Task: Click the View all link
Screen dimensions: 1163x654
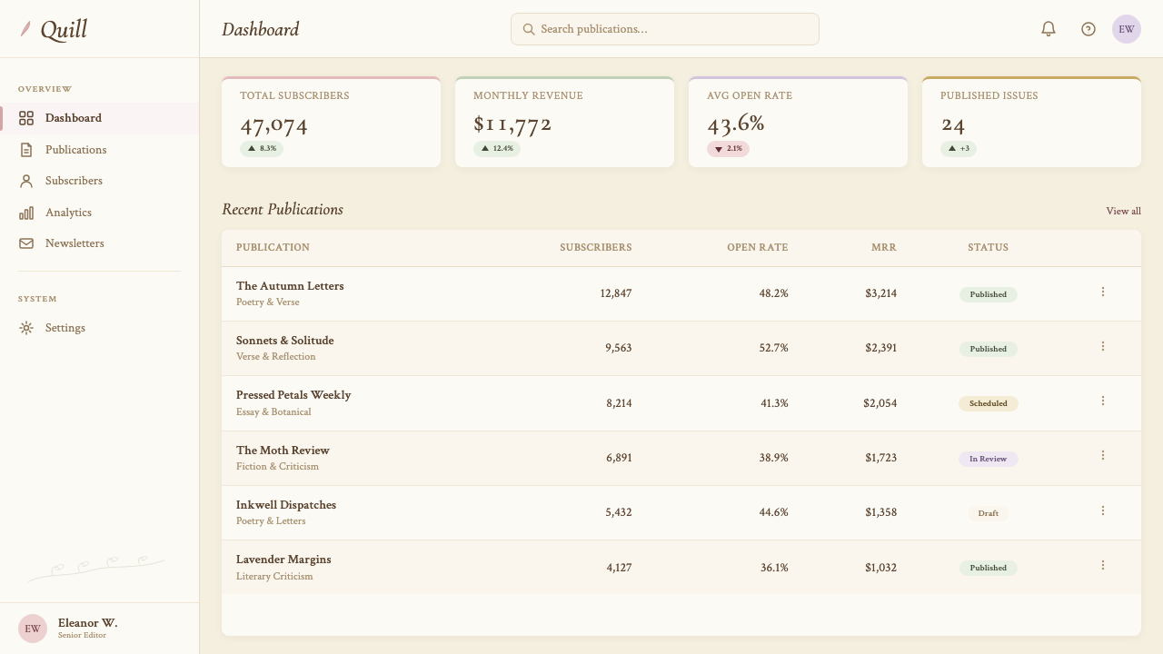Action: [1123, 211]
